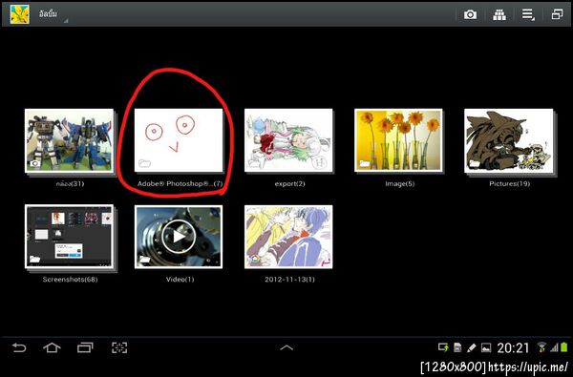Tap the SD card notification icon
Screen dimensions: 573x377
tap(457, 347)
